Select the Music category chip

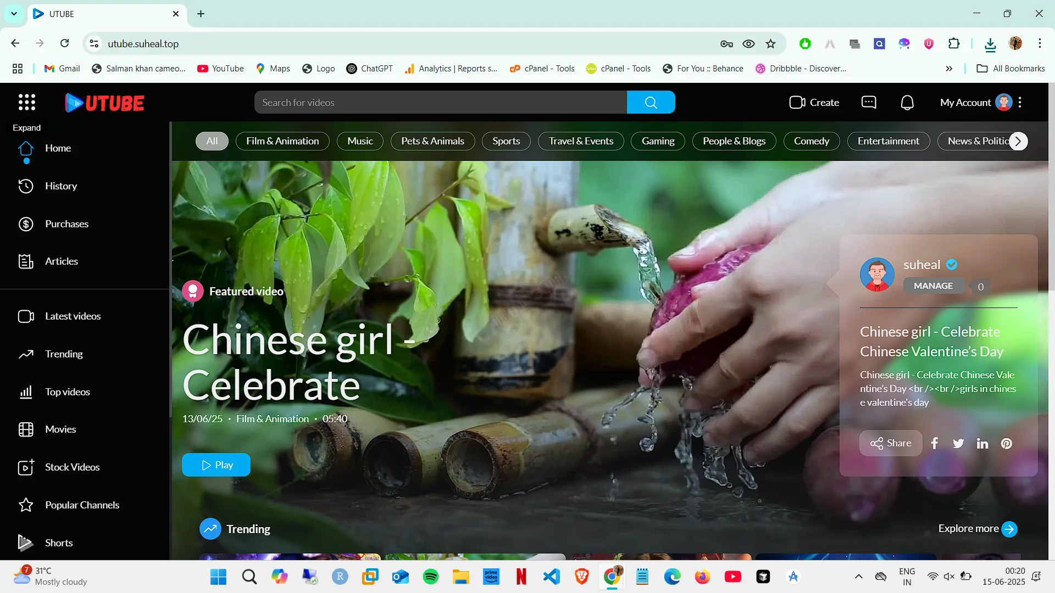360,141
